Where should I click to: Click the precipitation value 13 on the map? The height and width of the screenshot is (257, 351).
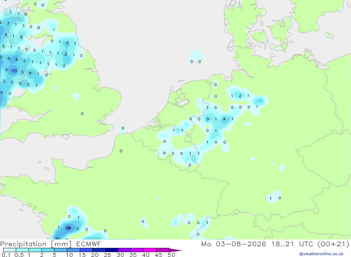tap(14, 71)
